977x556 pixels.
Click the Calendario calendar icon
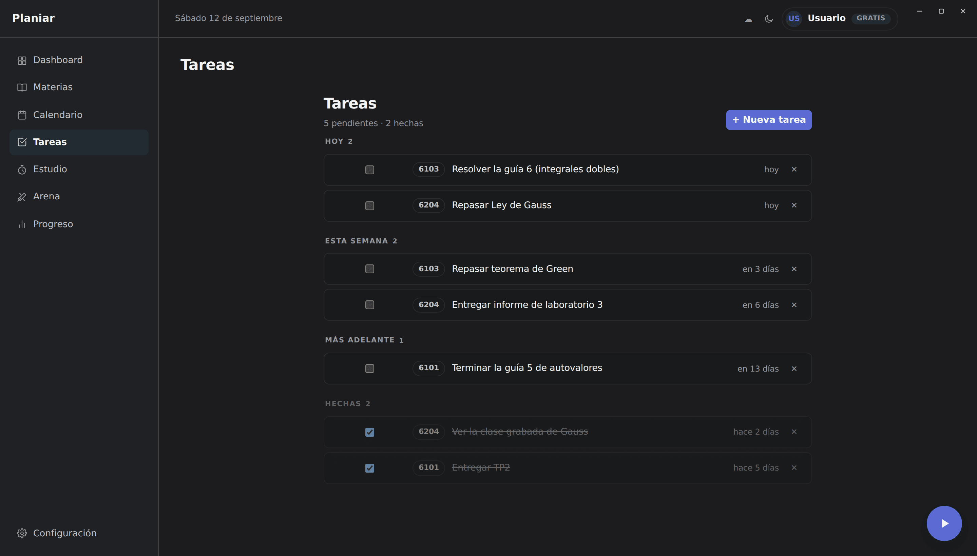coord(22,115)
